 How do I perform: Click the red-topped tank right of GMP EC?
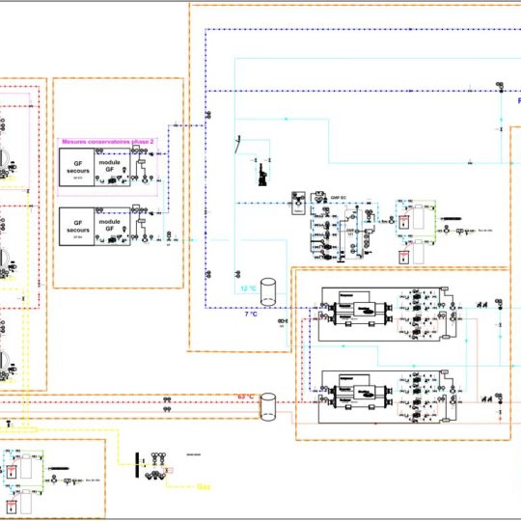pyautogui.click(x=403, y=222)
